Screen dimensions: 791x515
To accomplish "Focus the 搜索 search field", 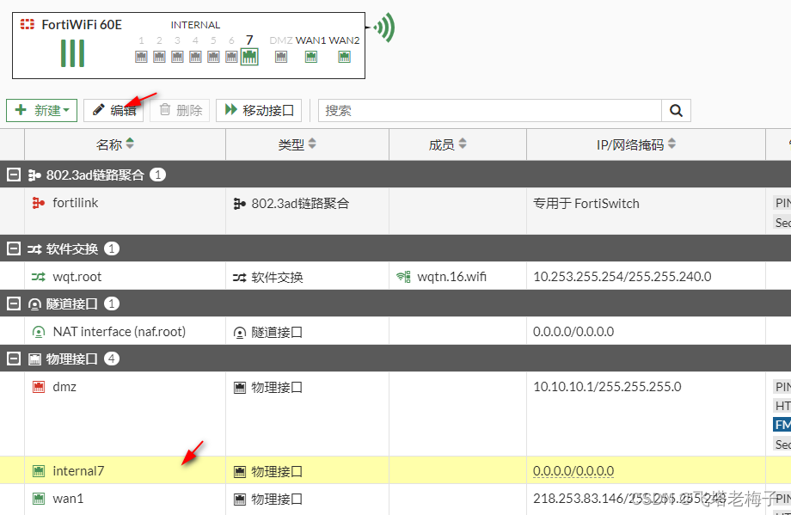I will [x=490, y=110].
